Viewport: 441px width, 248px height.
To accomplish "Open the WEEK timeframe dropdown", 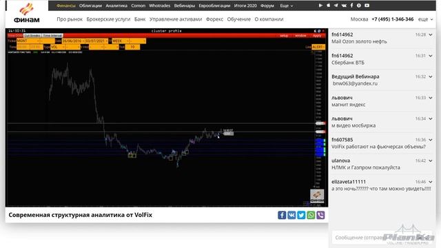I will coord(121,41).
